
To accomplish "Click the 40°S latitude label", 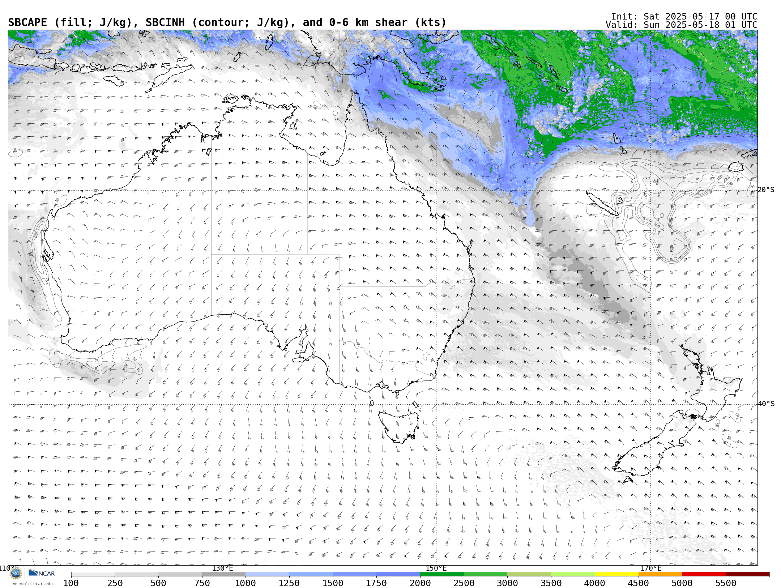I will (x=766, y=404).
